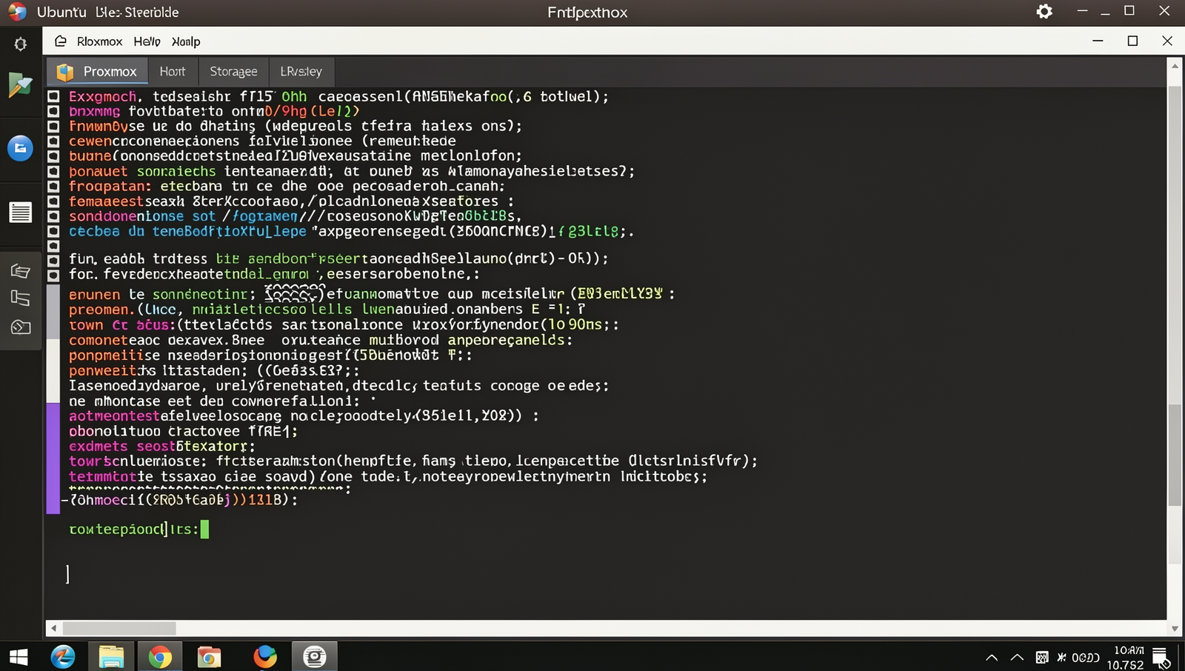This screenshot has height=671, width=1185.
Task: Tick the checkbox beside the froapatan line
Action: [53, 186]
